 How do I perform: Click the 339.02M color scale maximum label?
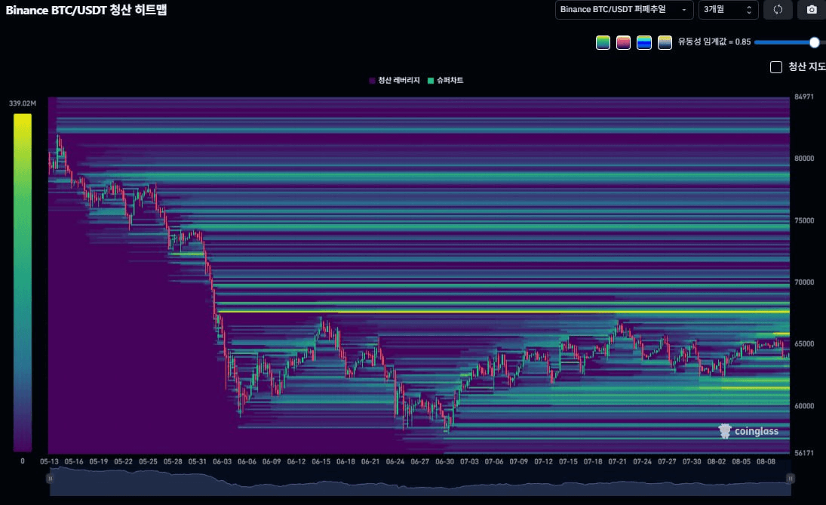click(x=23, y=103)
